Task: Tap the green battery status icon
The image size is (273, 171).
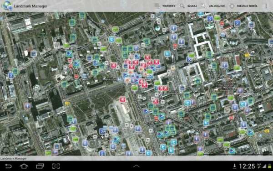Action: pos(269,166)
